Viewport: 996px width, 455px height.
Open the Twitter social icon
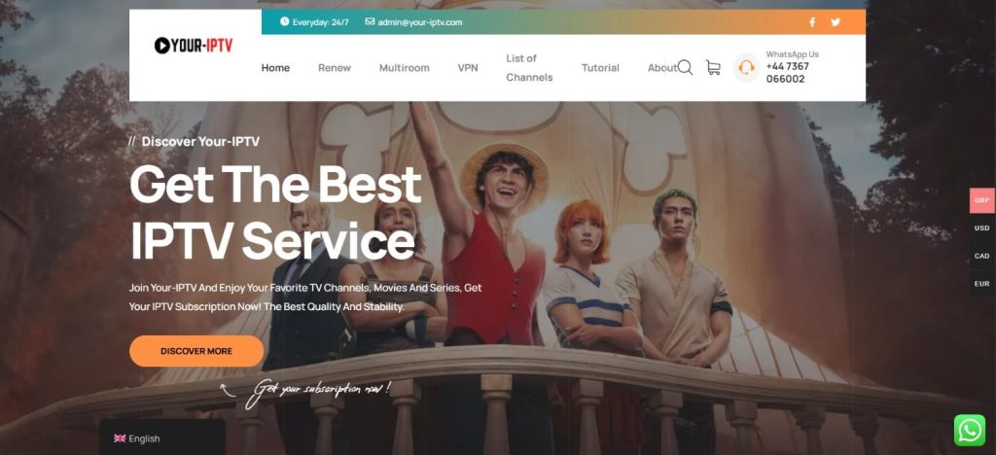835,22
